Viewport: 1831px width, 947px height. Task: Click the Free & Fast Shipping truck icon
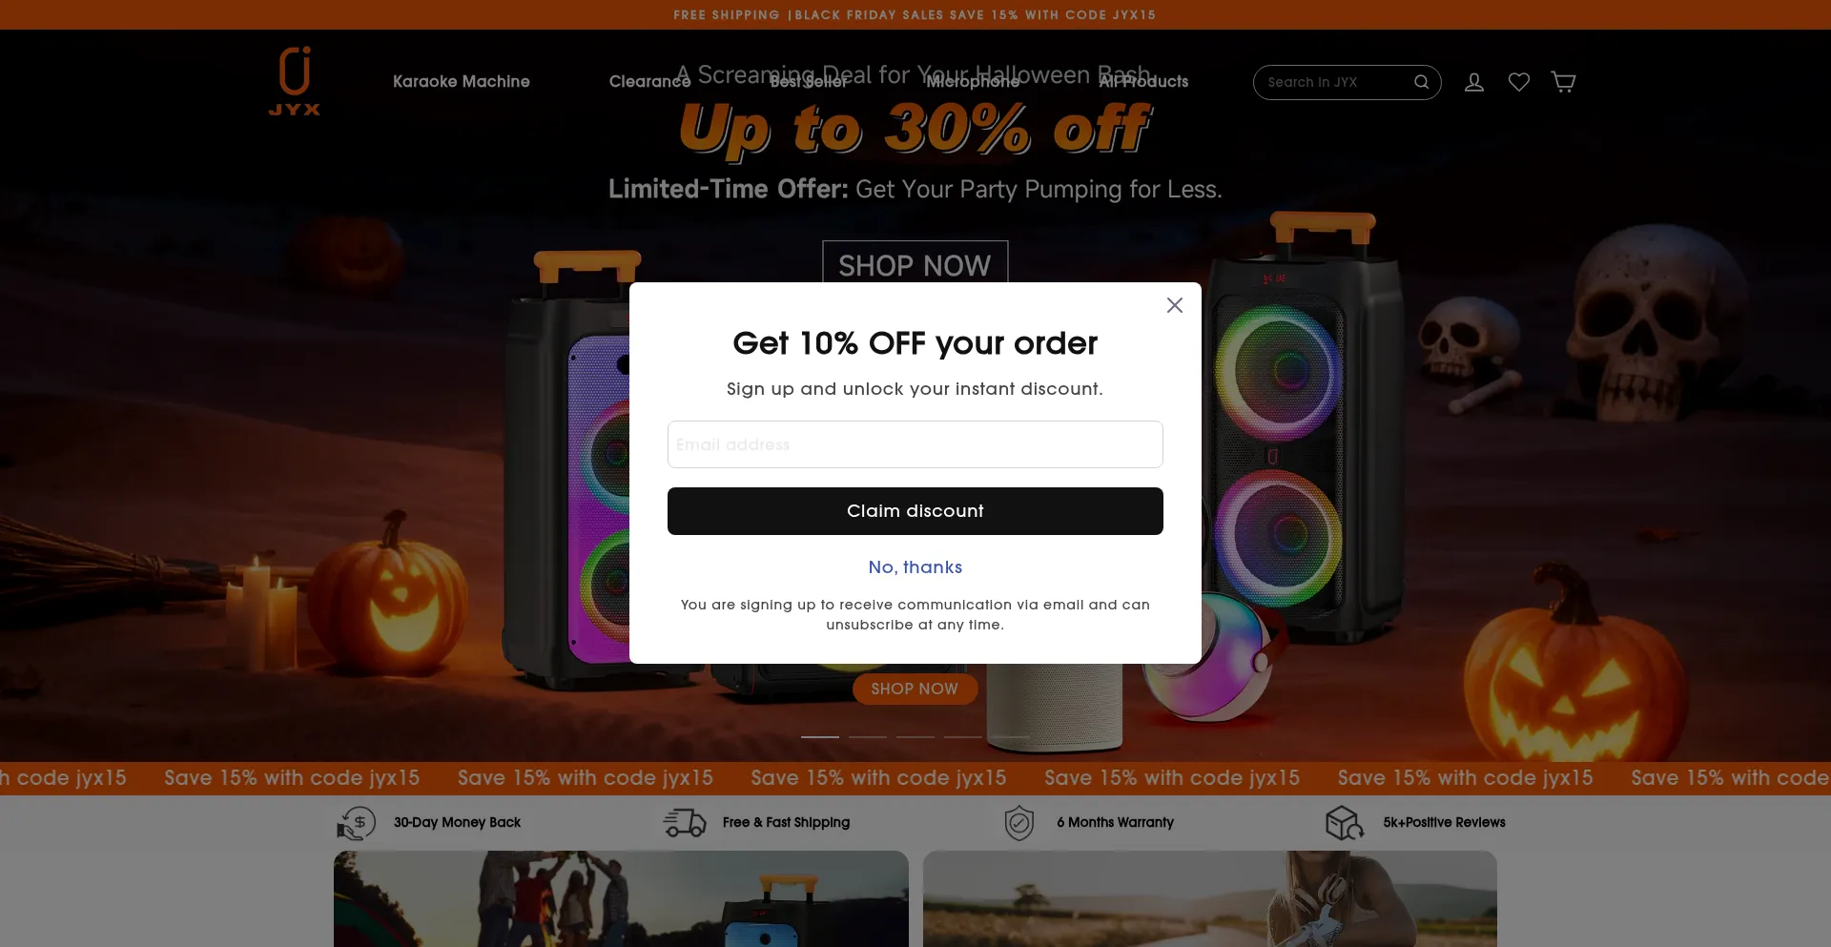point(685,822)
